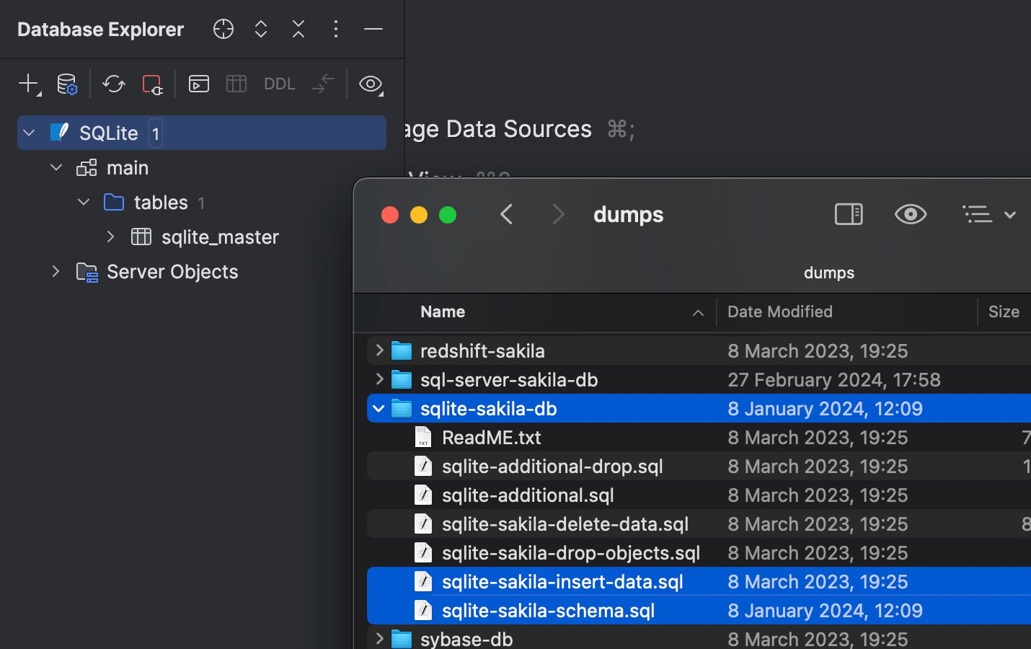Click the DDL viewer toolbar icon
Screen dimensions: 1031x649
coord(279,84)
